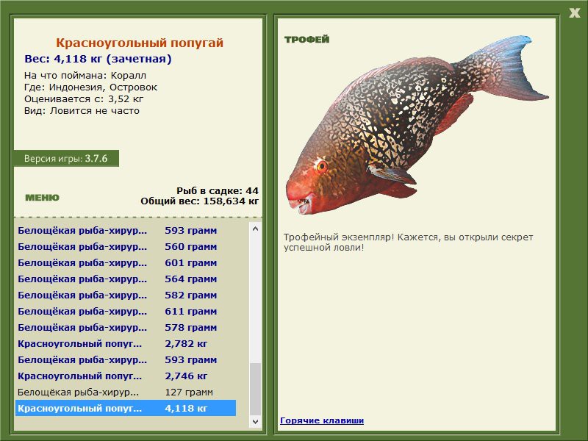Select the Красноугольный попугай 2,782 кг row

(126, 343)
